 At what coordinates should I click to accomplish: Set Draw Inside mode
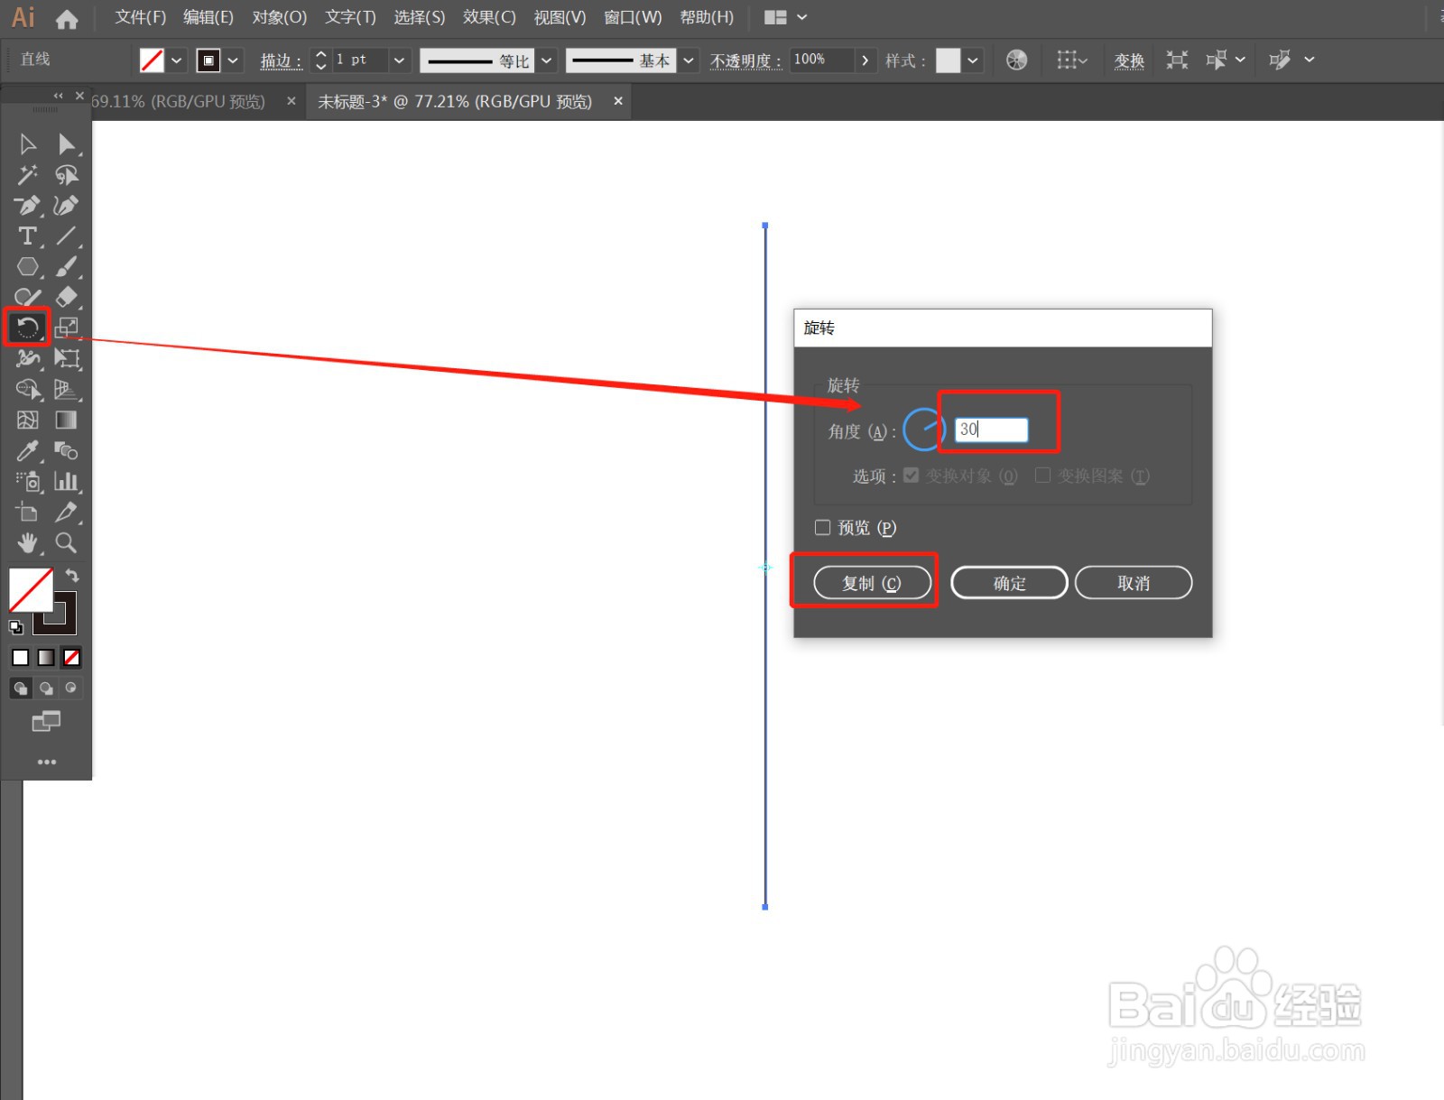click(71, 688)
